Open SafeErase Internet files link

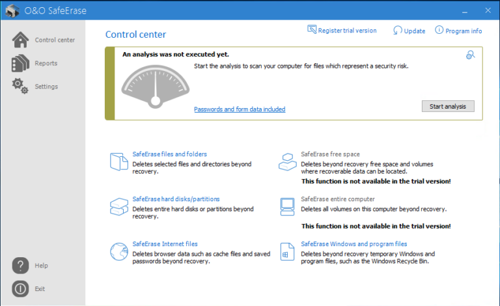coord(165,244)
